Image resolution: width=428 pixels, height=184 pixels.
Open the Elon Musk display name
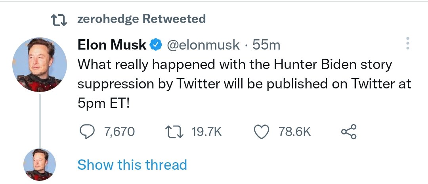coord(112,46)
